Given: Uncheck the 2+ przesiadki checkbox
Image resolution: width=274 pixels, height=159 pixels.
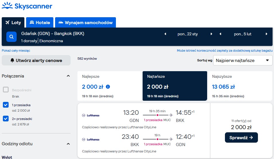Looking at the screenshot, I should coord(6,119).
